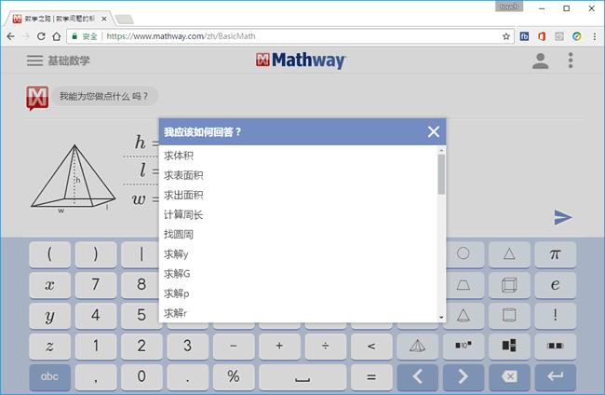Select 求解p entry
The width and height of the screenshot is (605, 395).
[300, 293]
